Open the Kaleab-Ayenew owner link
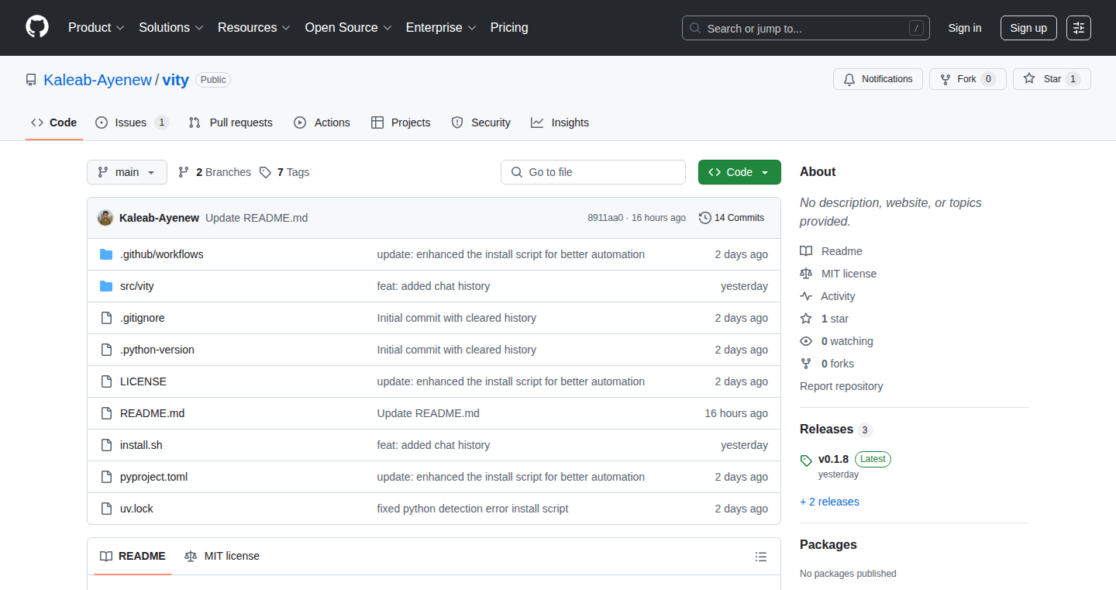 tap(98, 80)
